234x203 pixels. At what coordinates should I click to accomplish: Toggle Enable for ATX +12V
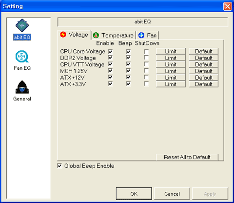click(x=110, y=77)
